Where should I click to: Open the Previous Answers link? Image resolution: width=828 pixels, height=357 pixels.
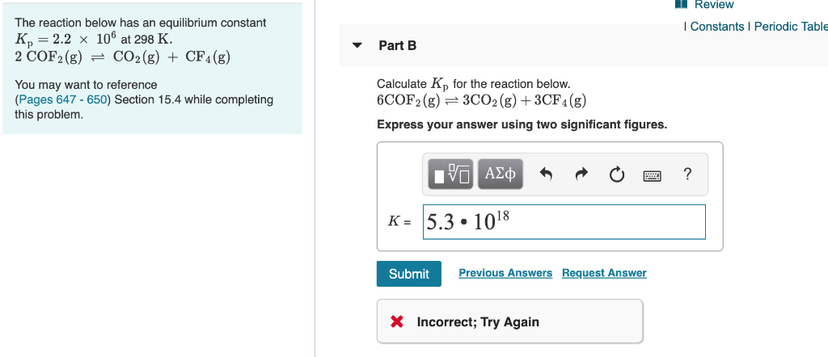(x=505, y=273)
